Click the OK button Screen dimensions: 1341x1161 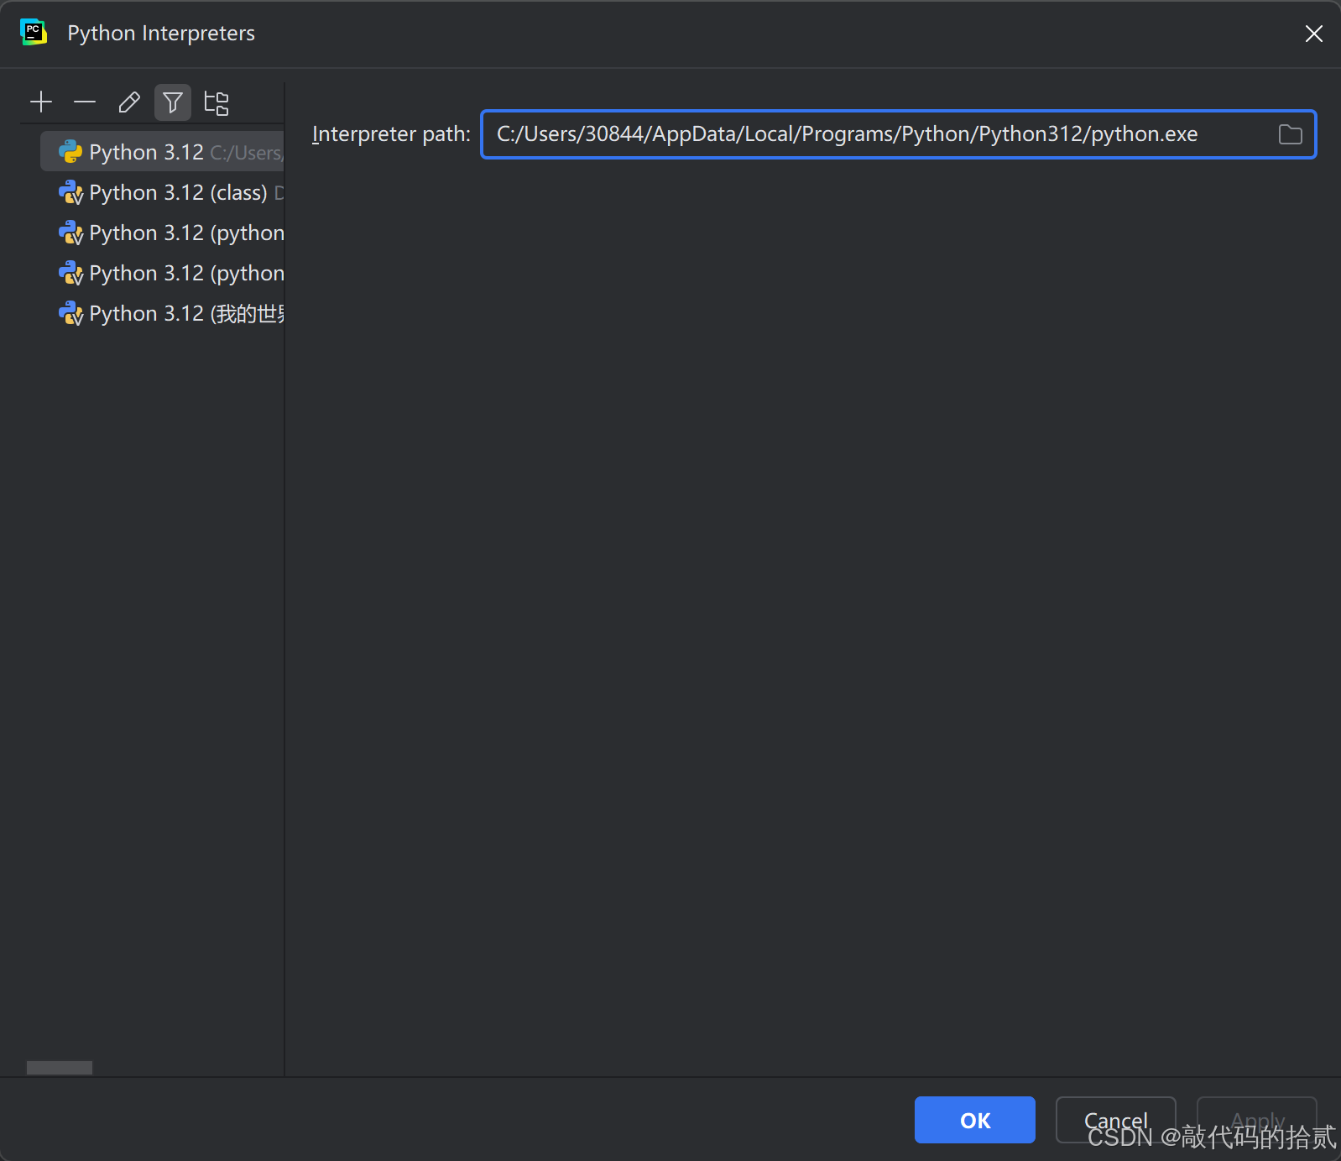pyautogui.click(x=975, y=1120)
